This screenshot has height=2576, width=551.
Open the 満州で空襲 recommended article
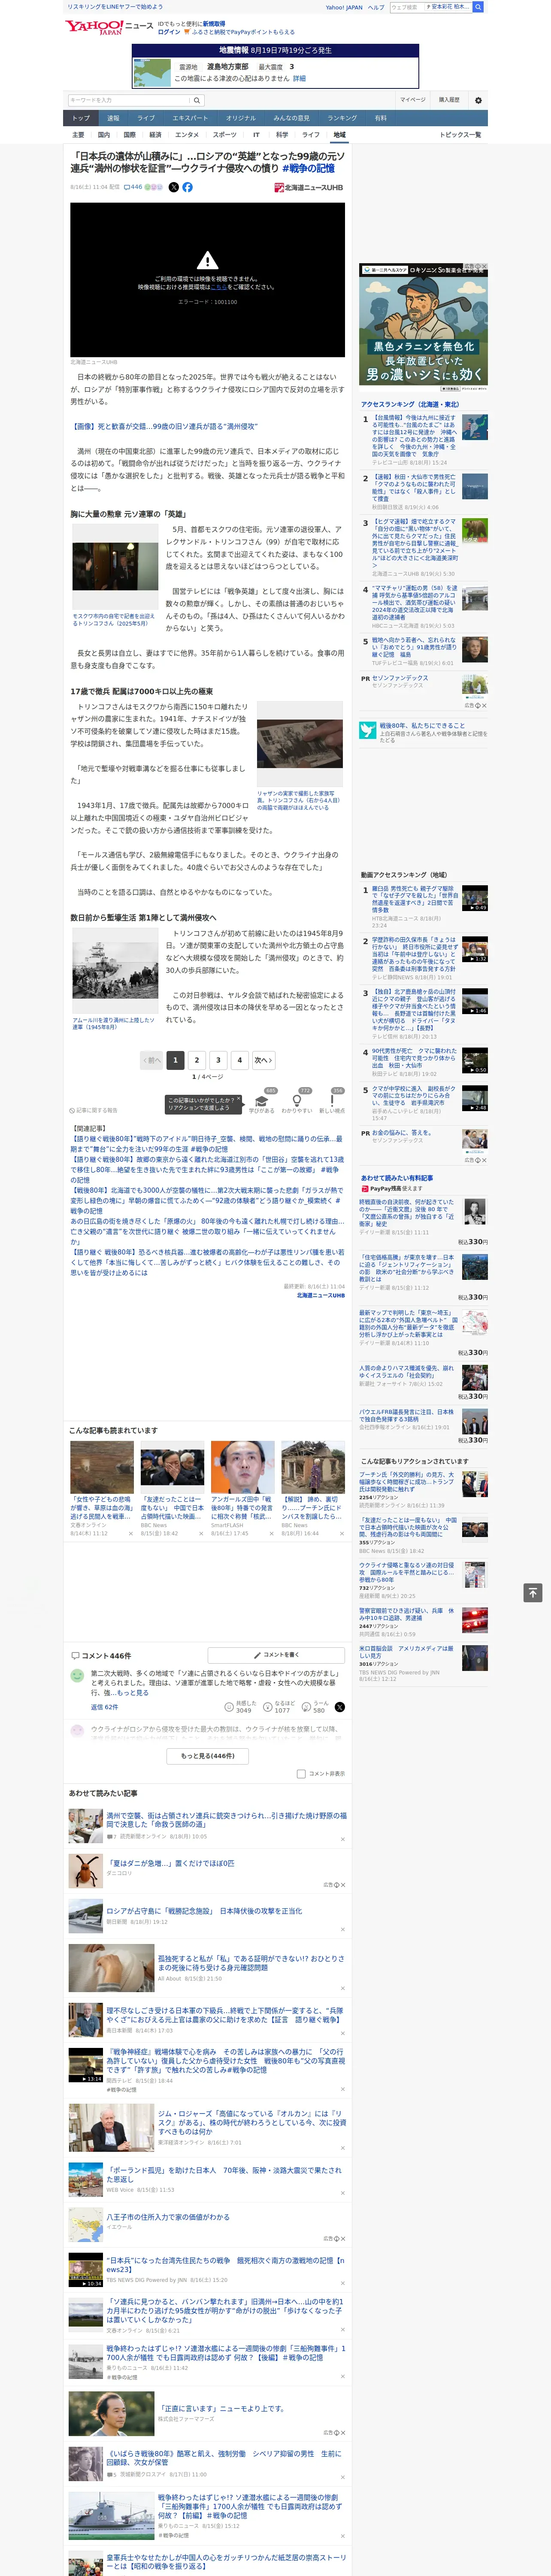coord(226,1820)
